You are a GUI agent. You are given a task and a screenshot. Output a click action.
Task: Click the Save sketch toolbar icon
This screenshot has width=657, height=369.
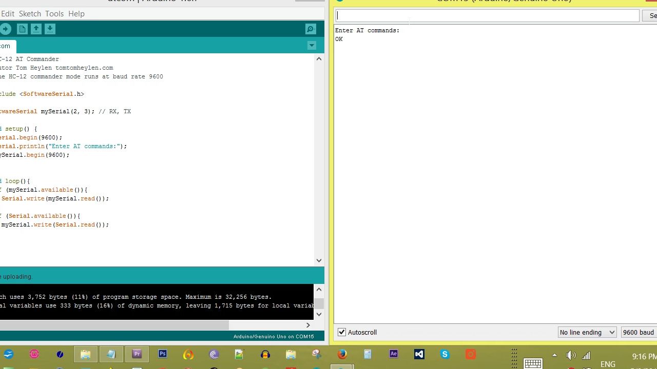point(50,29)
